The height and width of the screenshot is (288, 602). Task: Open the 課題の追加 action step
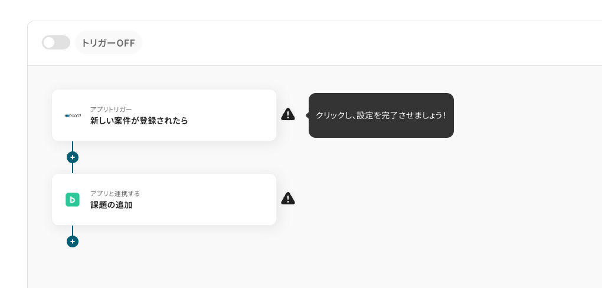click(x=111, y=205)
